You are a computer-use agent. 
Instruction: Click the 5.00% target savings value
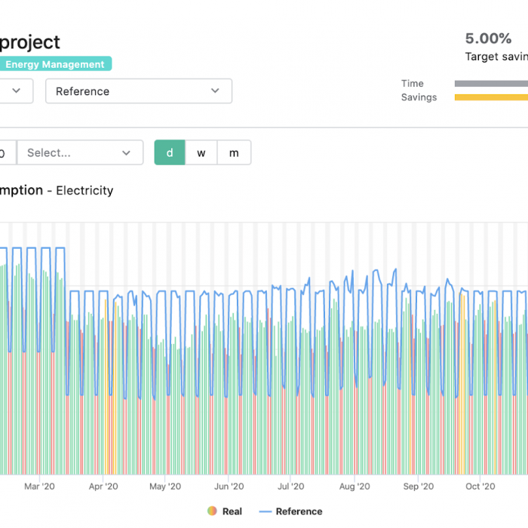pyautogui.click(x=488, y=38)
